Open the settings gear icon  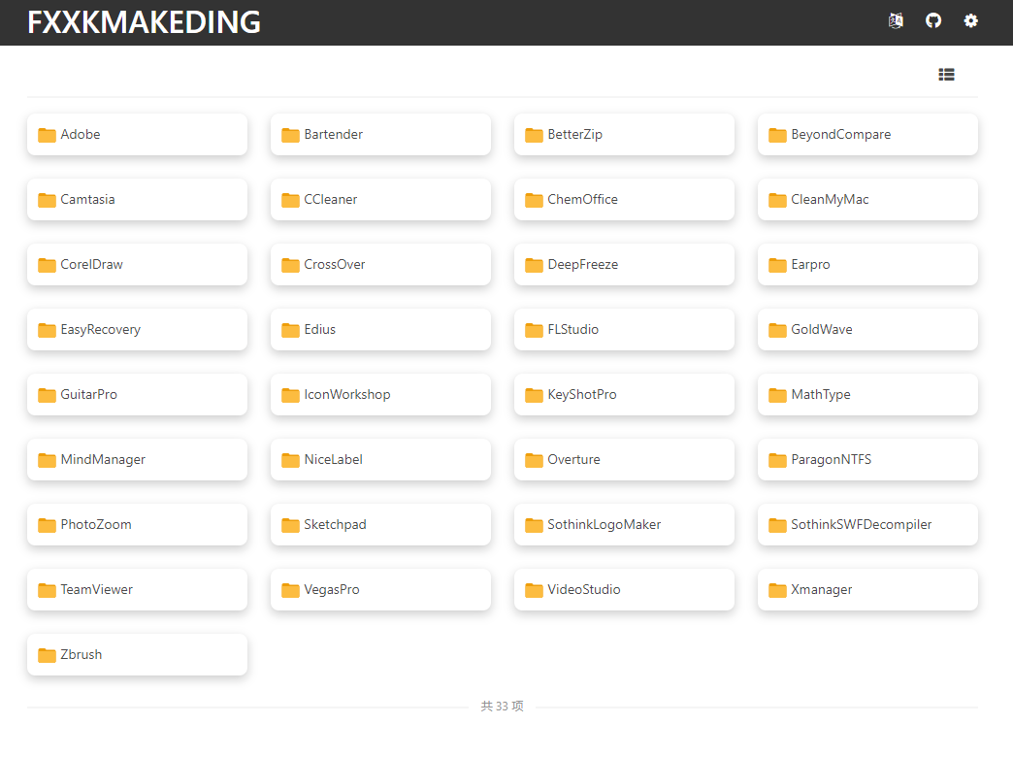coord(970,20)
